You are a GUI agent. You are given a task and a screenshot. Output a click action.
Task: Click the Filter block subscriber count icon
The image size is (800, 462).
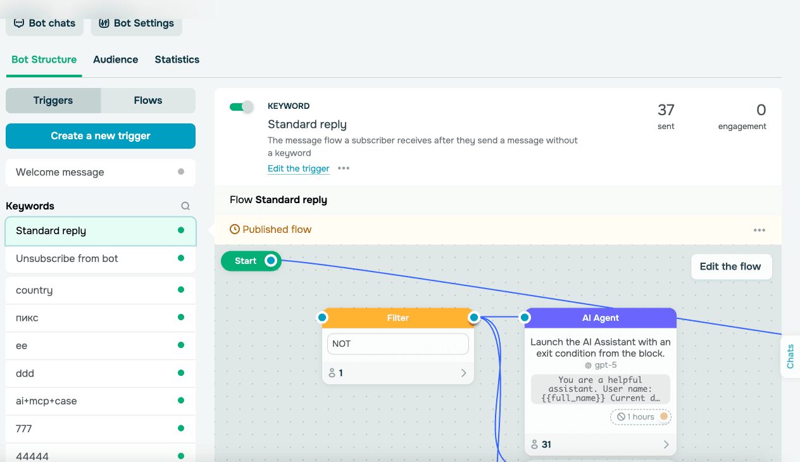tap(332, 373)
